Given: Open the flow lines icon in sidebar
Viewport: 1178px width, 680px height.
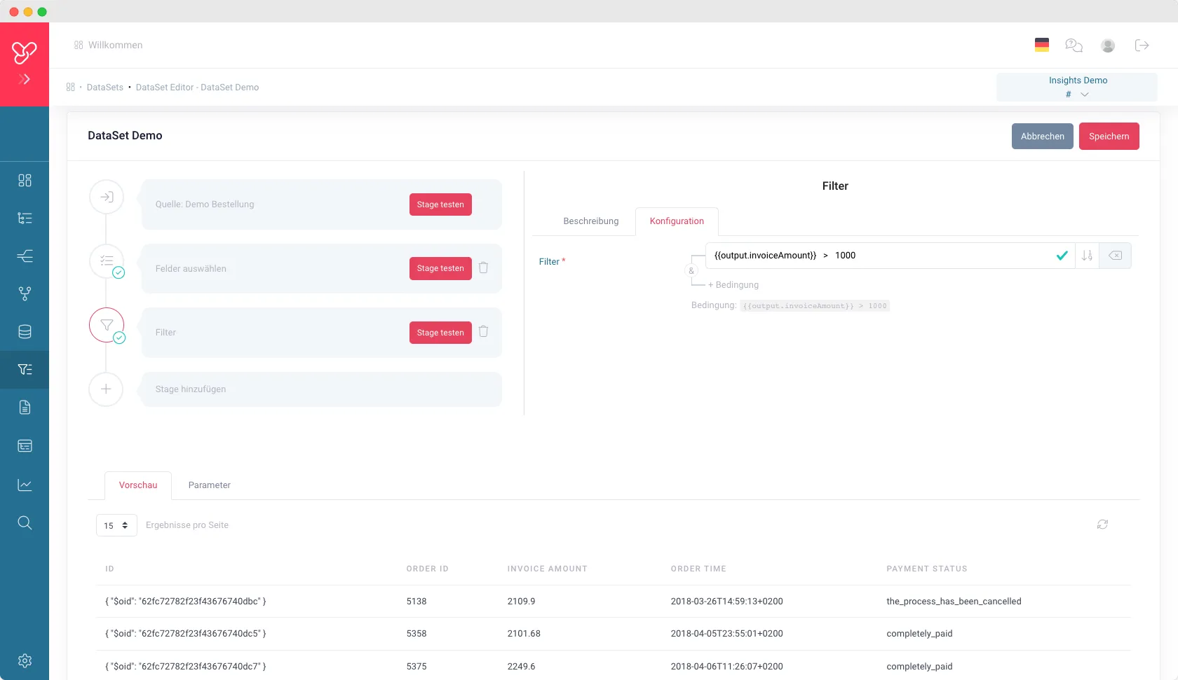Looking at the screenshot, I should pos(25,256).
